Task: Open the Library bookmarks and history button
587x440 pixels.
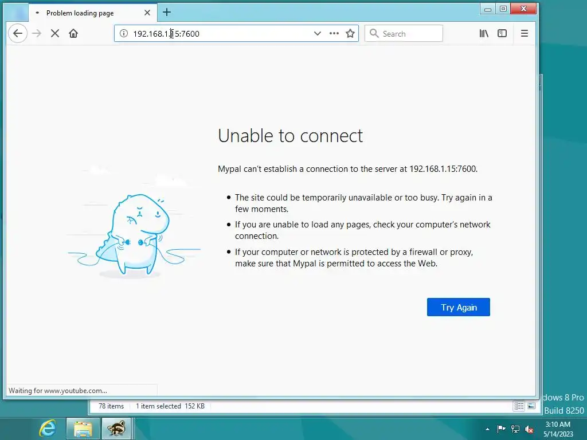Action: coord(484,33)
